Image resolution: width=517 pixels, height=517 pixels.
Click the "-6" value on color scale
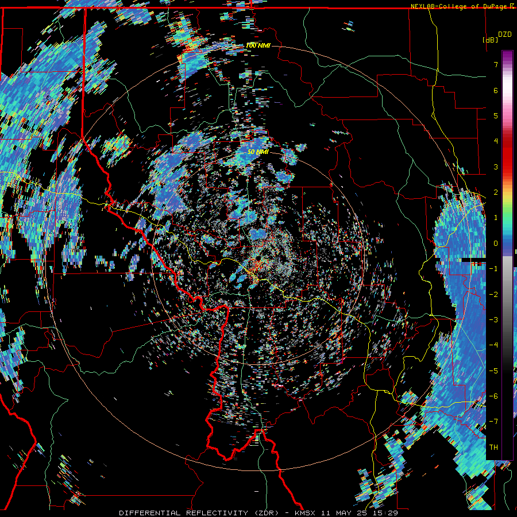coord(493,396)
